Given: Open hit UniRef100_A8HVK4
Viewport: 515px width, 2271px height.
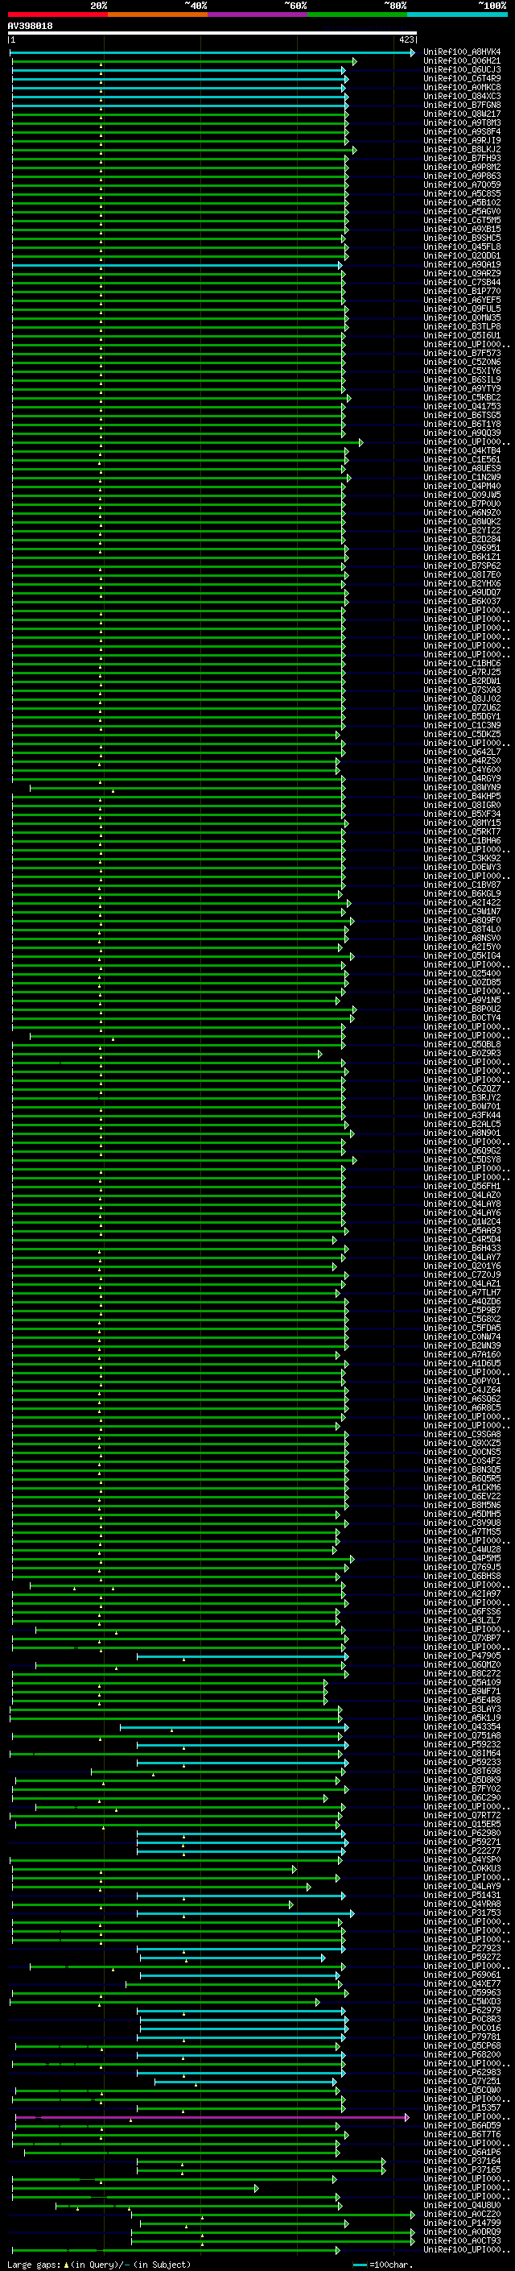Looking at the screenshot, I should point(462,52).
